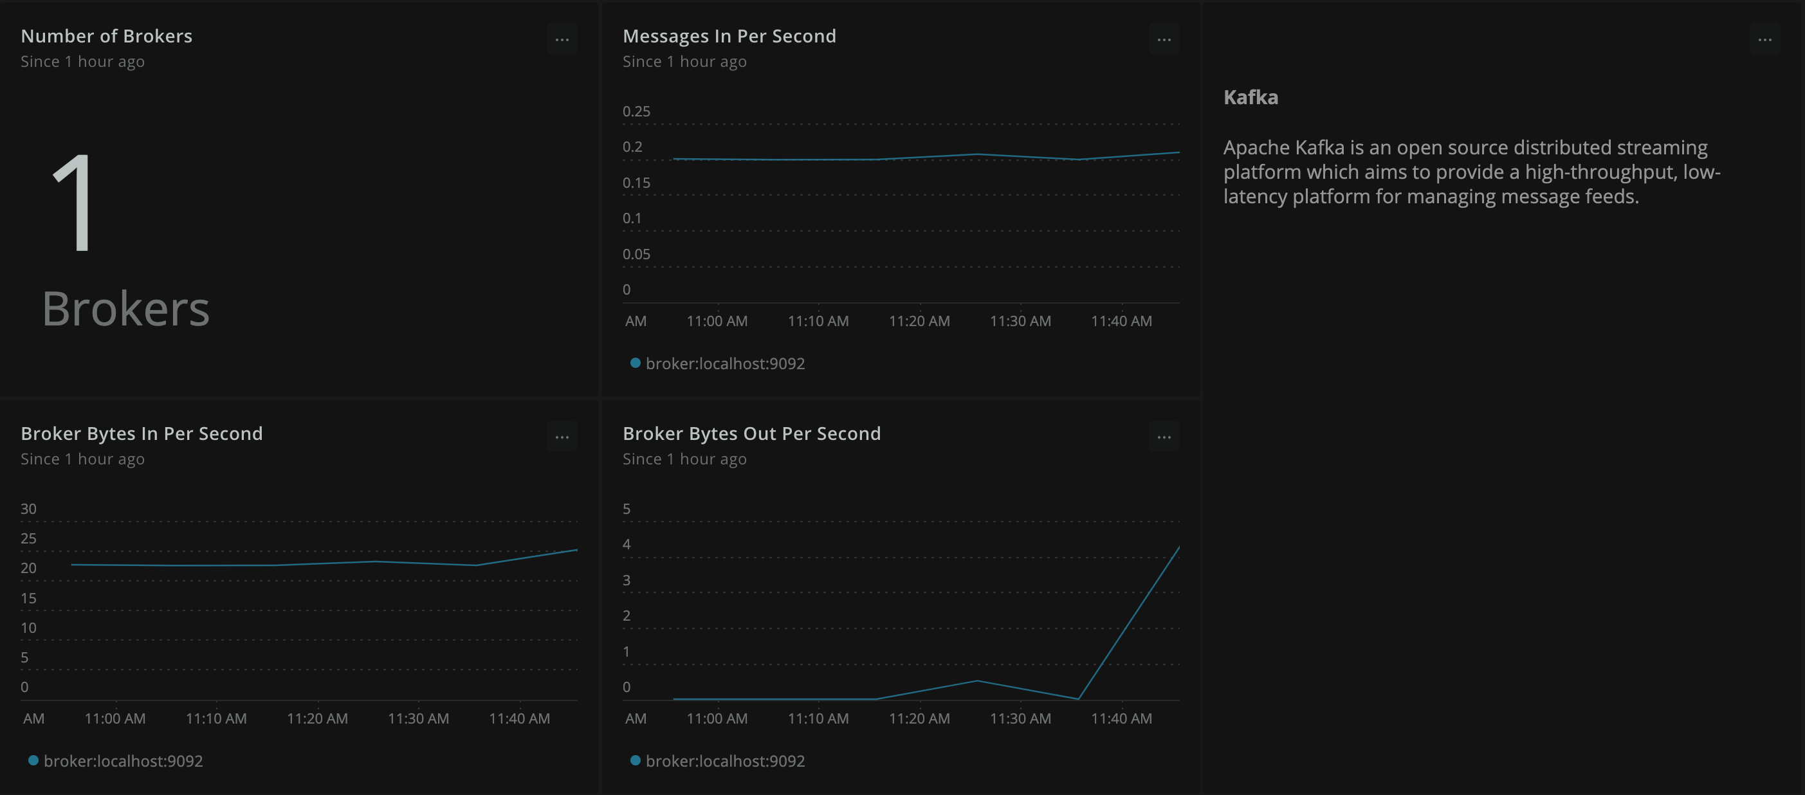Viewport: 1805px width, 795px height.
Task: Click the Messages In Per Second title
Action: tap(729, 37)
